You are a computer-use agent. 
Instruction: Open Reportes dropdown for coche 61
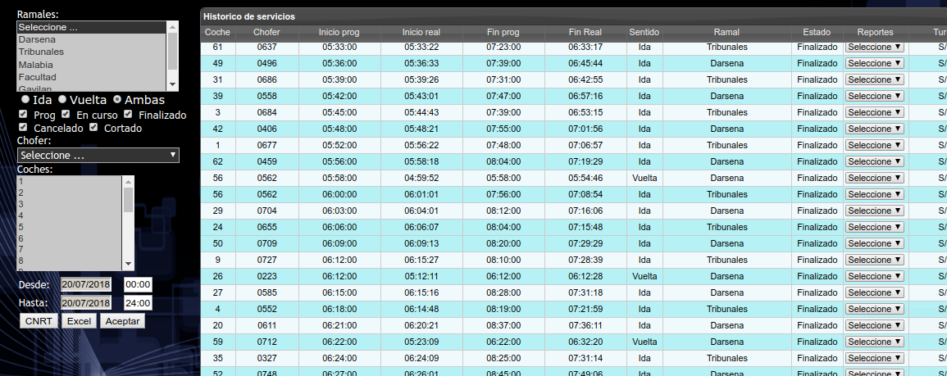click(874, 47)
